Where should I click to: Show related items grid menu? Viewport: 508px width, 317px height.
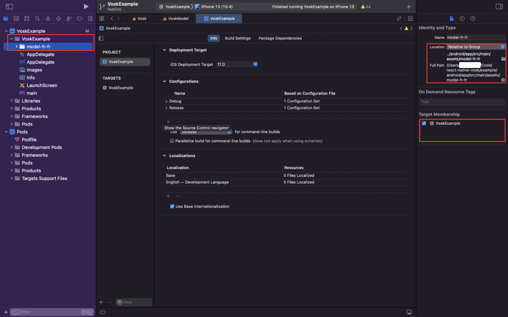(x=102, y=19)
